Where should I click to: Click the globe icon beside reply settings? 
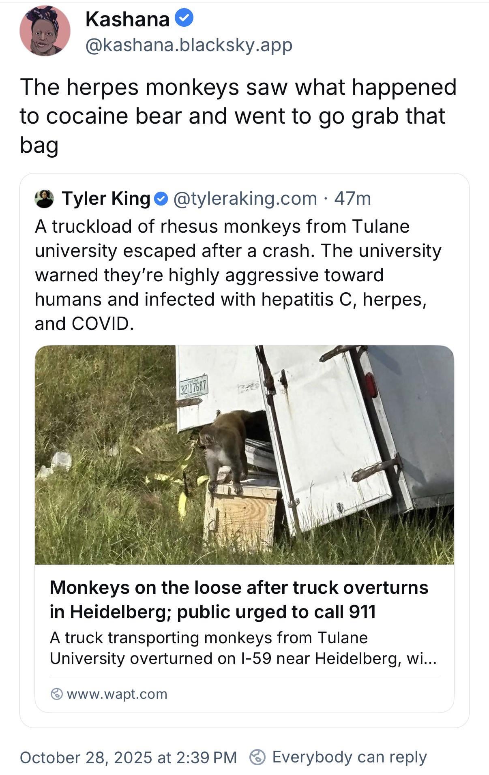(x=257, y=757)
